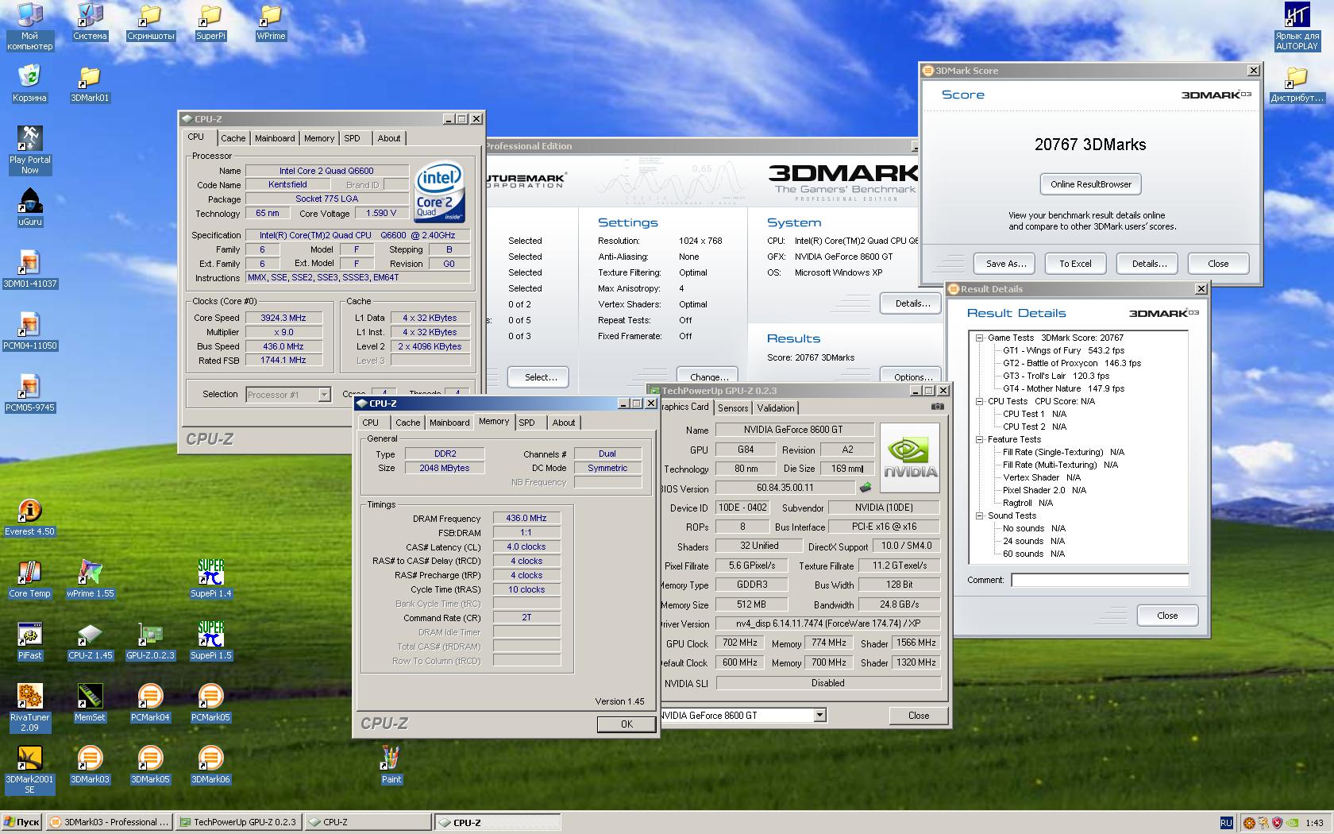Screen dimensions: 1334x834
Task: Launch PCMark04 shortcut
Action: point(150,703)
